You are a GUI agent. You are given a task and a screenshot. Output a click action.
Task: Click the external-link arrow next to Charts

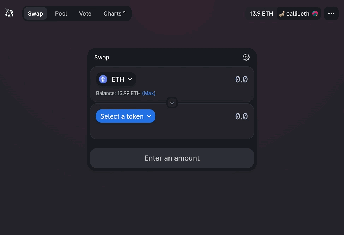[x=124, y=12]
